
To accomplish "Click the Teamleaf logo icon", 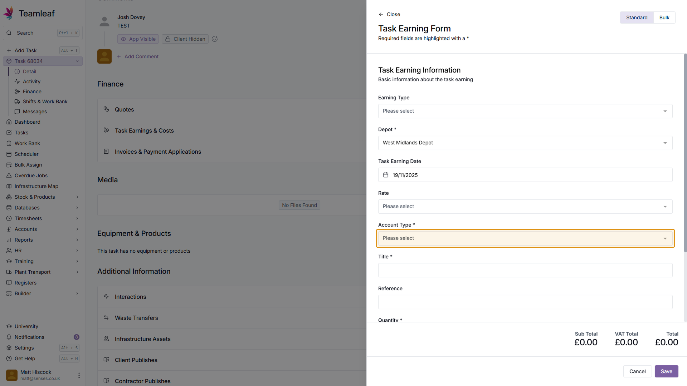I will point(9,13).
